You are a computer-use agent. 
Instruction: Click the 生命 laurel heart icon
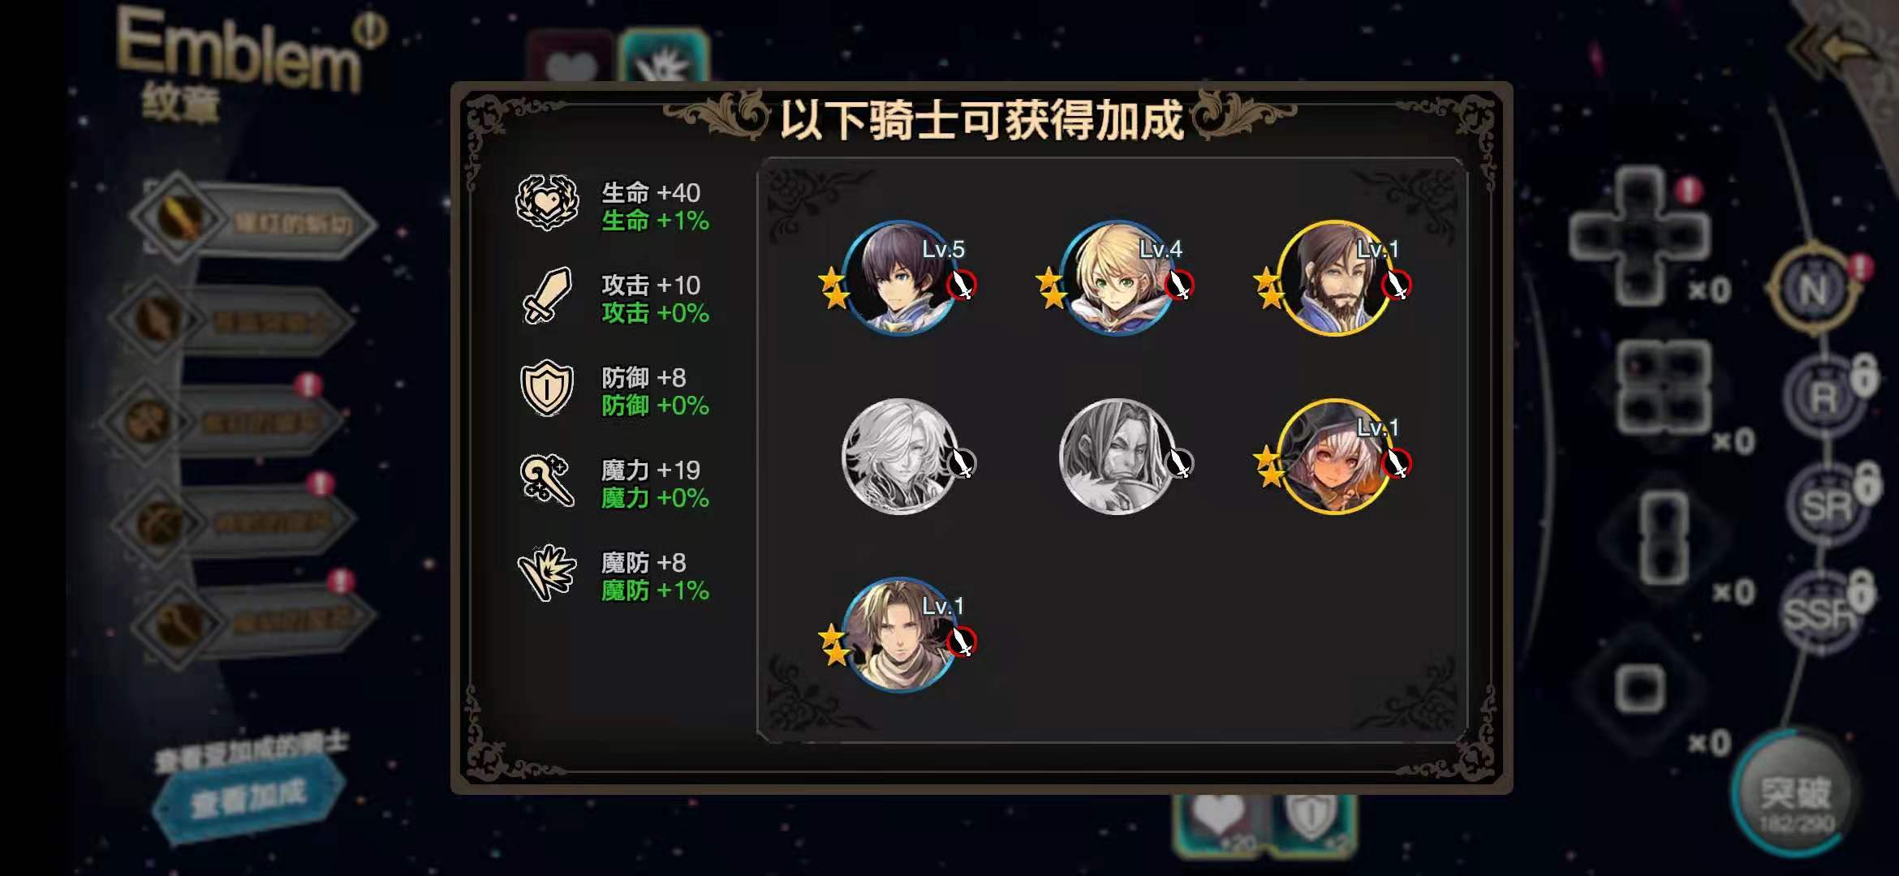coord(548,203)
